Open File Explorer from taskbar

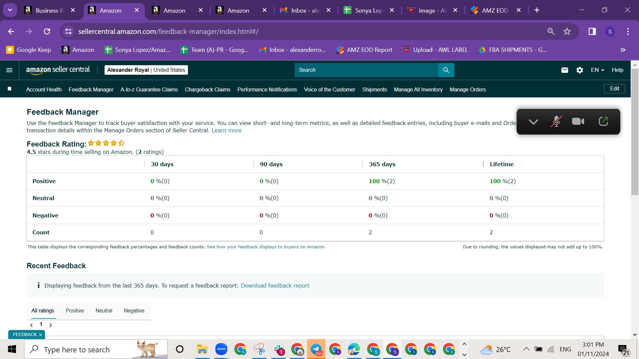202,349
